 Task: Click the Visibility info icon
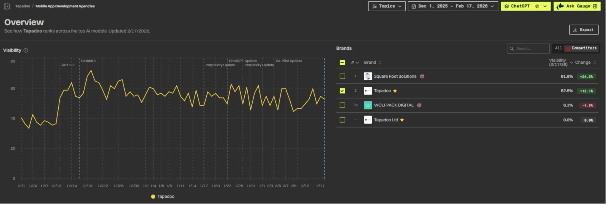point(26,50)
